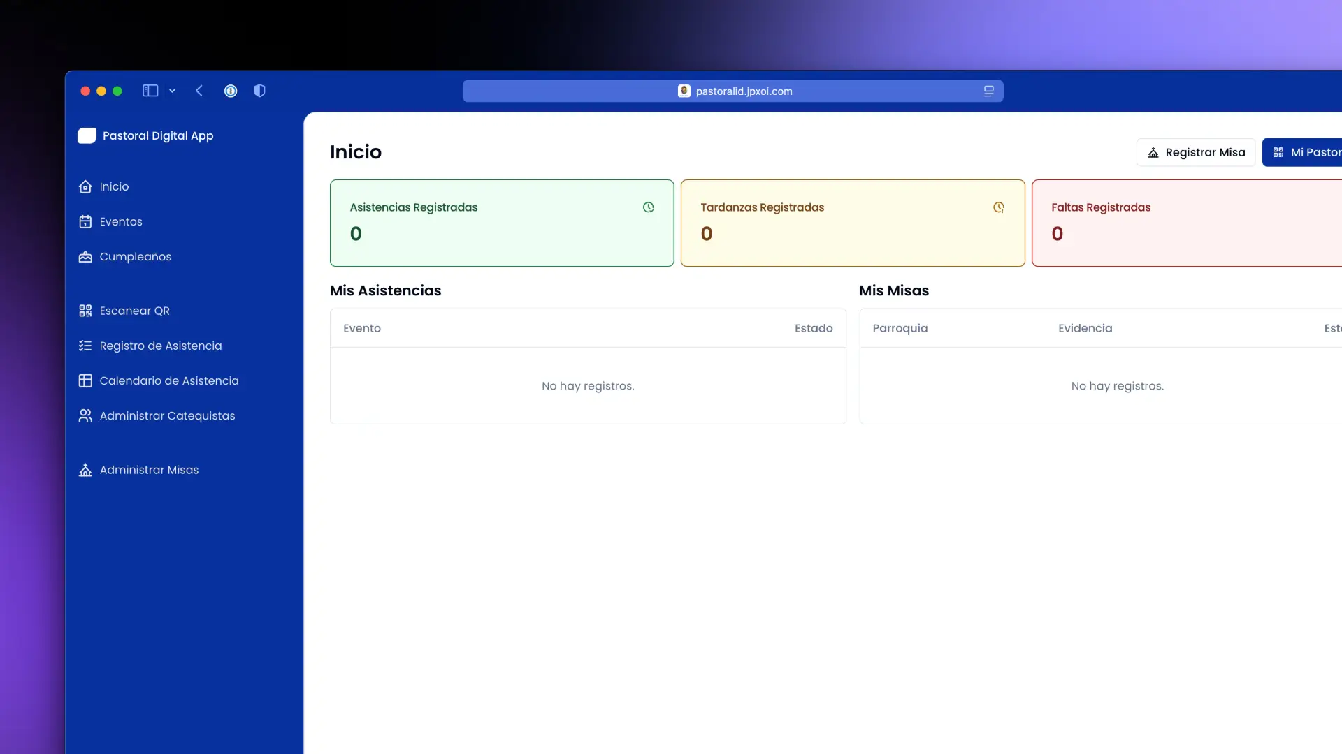Select the Tardanzas Registradas card

853,223
